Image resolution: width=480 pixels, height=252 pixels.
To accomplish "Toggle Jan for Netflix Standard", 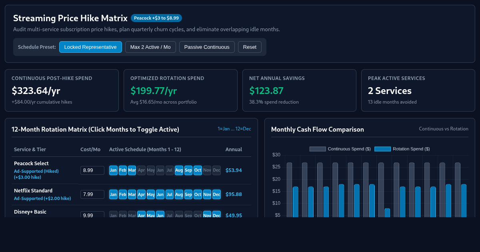I will point(114,194).
